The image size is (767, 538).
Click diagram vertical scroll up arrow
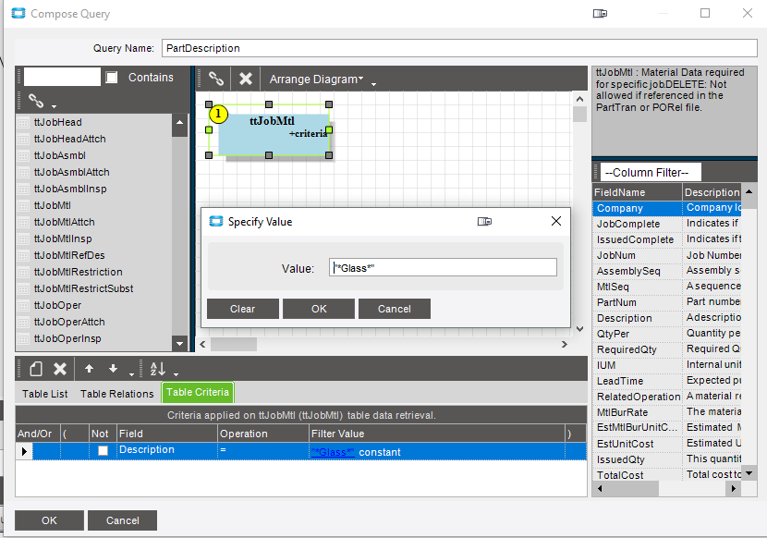579,99
